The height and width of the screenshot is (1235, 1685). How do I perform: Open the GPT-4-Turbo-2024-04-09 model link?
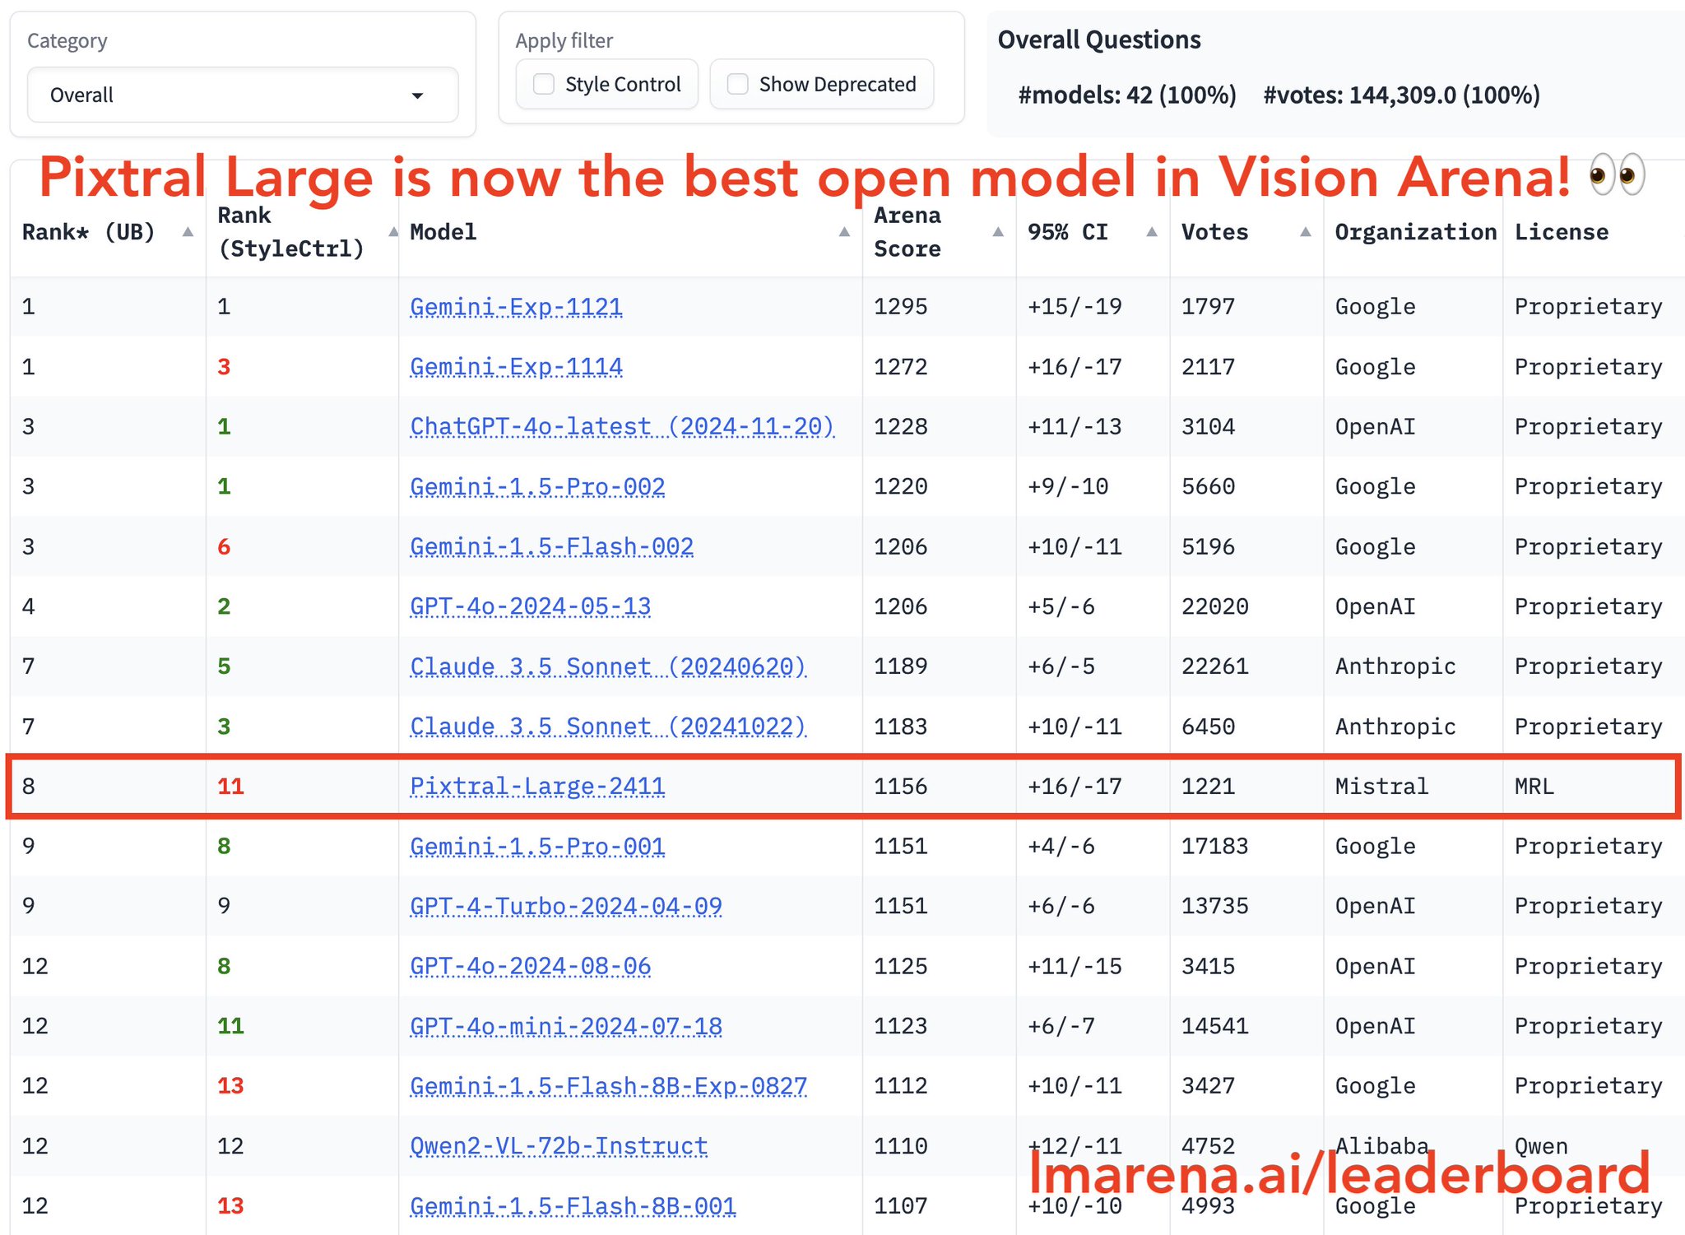pos(566,906)
